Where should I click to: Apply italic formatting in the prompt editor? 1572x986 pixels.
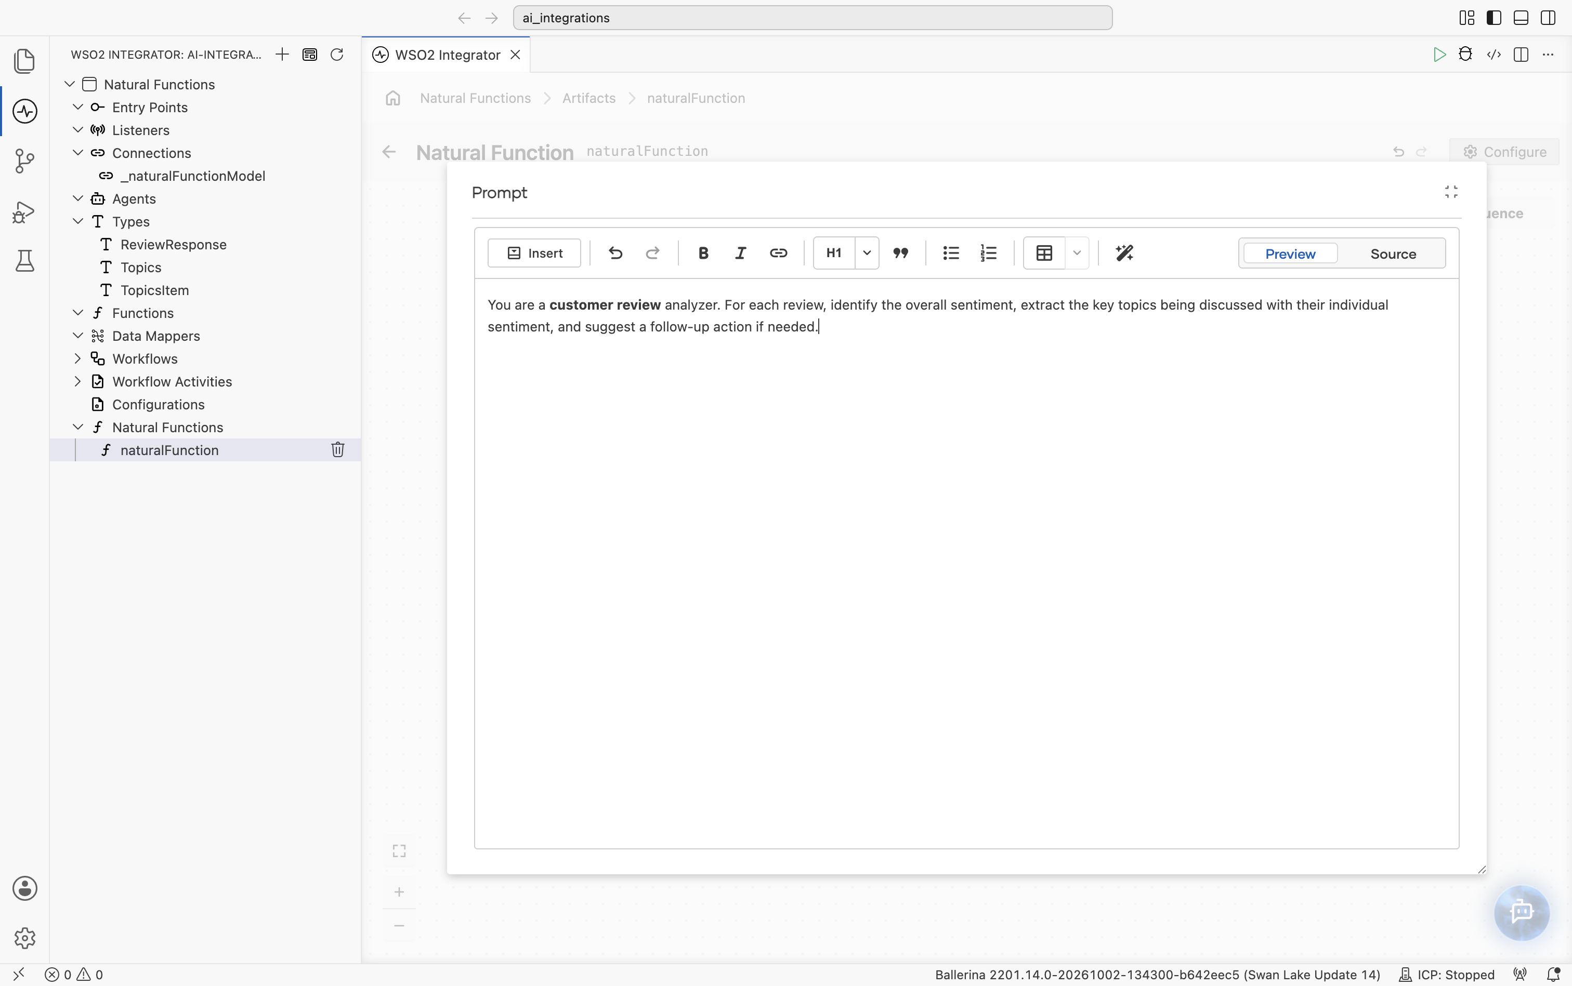[740, 253]
